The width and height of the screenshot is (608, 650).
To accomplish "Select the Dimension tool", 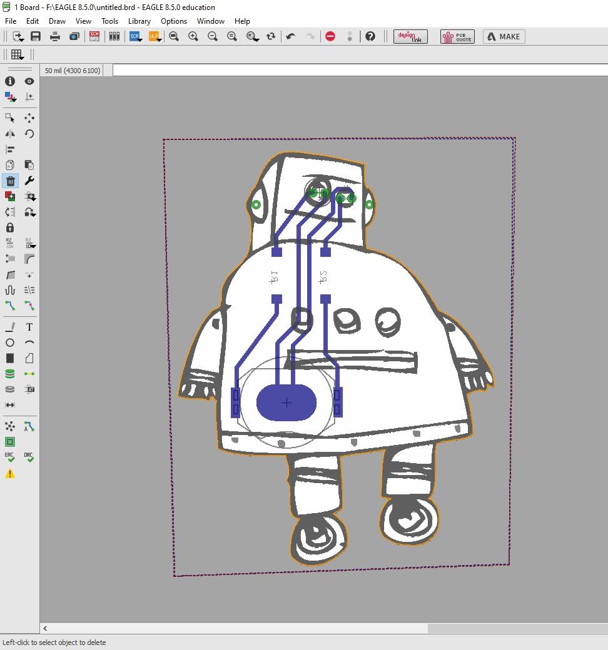I will 10,405.
